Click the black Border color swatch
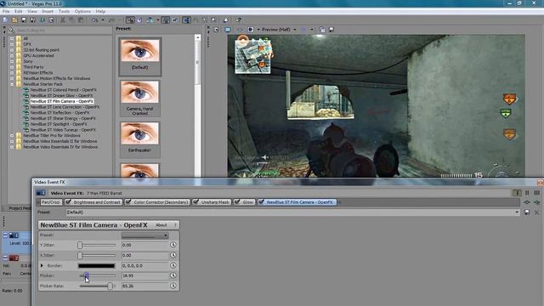Image resolution: width=544 pixels, height=306 pixels. pos(96,266)
